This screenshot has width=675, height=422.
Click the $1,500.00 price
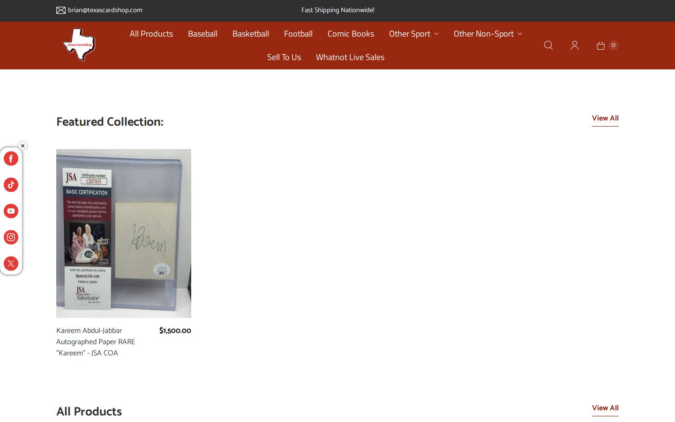175,331
